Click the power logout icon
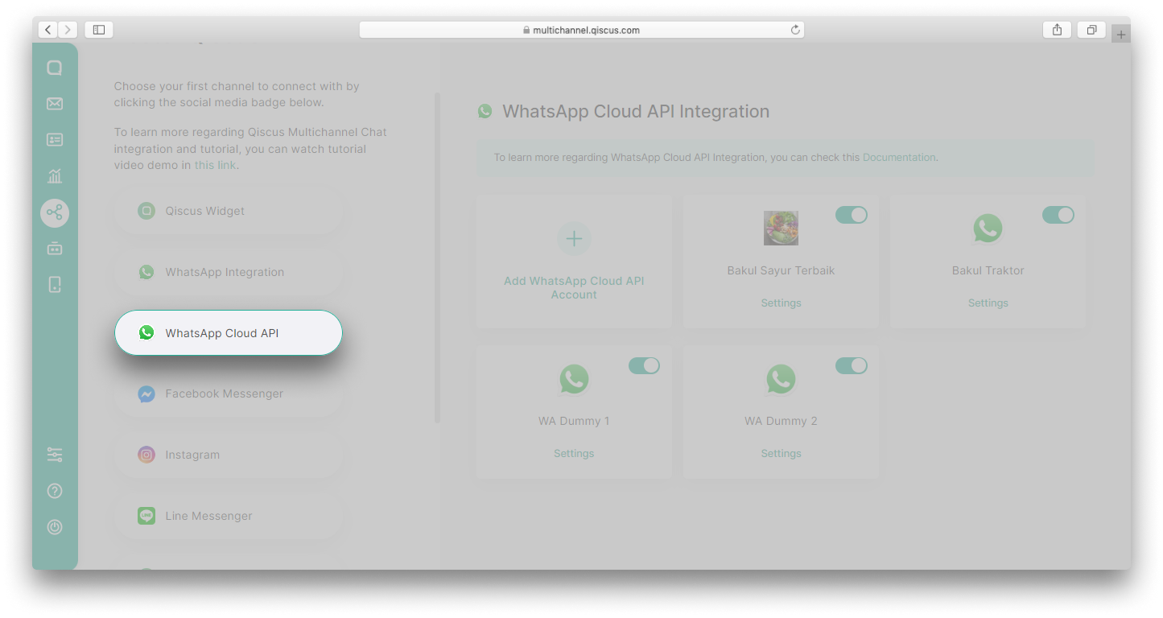This screenshot has width=1163, height=618. click(55, 527)
